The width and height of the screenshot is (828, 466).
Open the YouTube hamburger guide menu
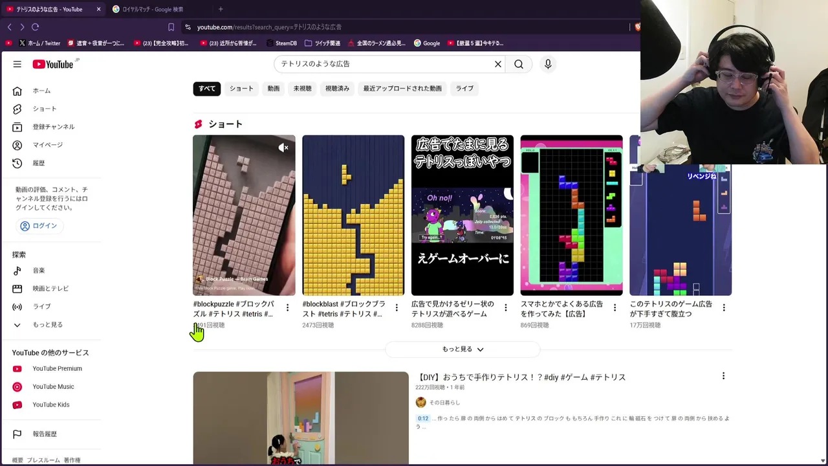17,64
